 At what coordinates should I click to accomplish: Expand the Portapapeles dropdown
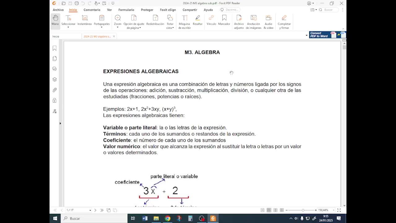coord(101,27)
